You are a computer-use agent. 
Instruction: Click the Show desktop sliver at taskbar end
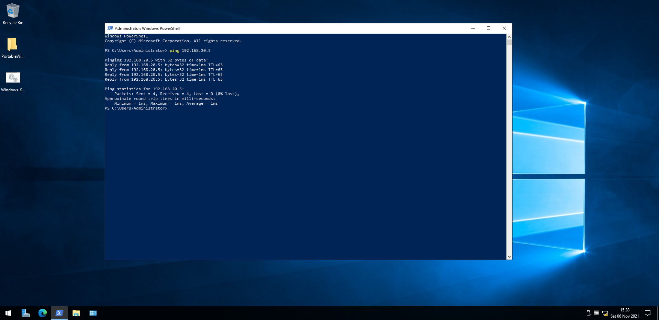point(658,313)
